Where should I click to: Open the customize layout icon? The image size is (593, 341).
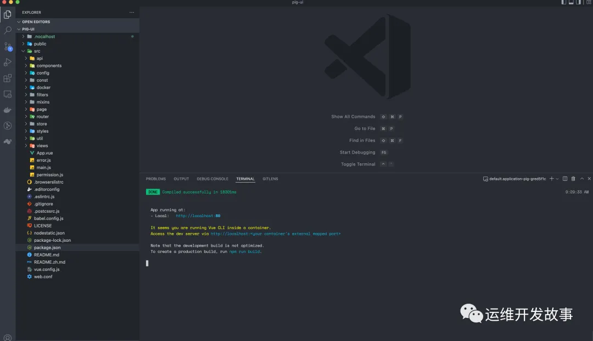coord(589,2)
